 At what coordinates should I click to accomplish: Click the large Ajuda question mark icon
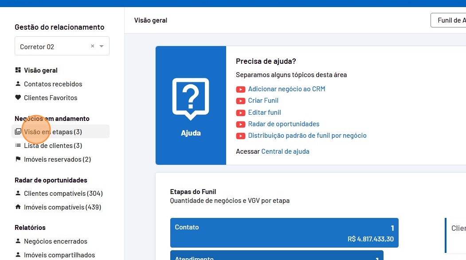191,99
